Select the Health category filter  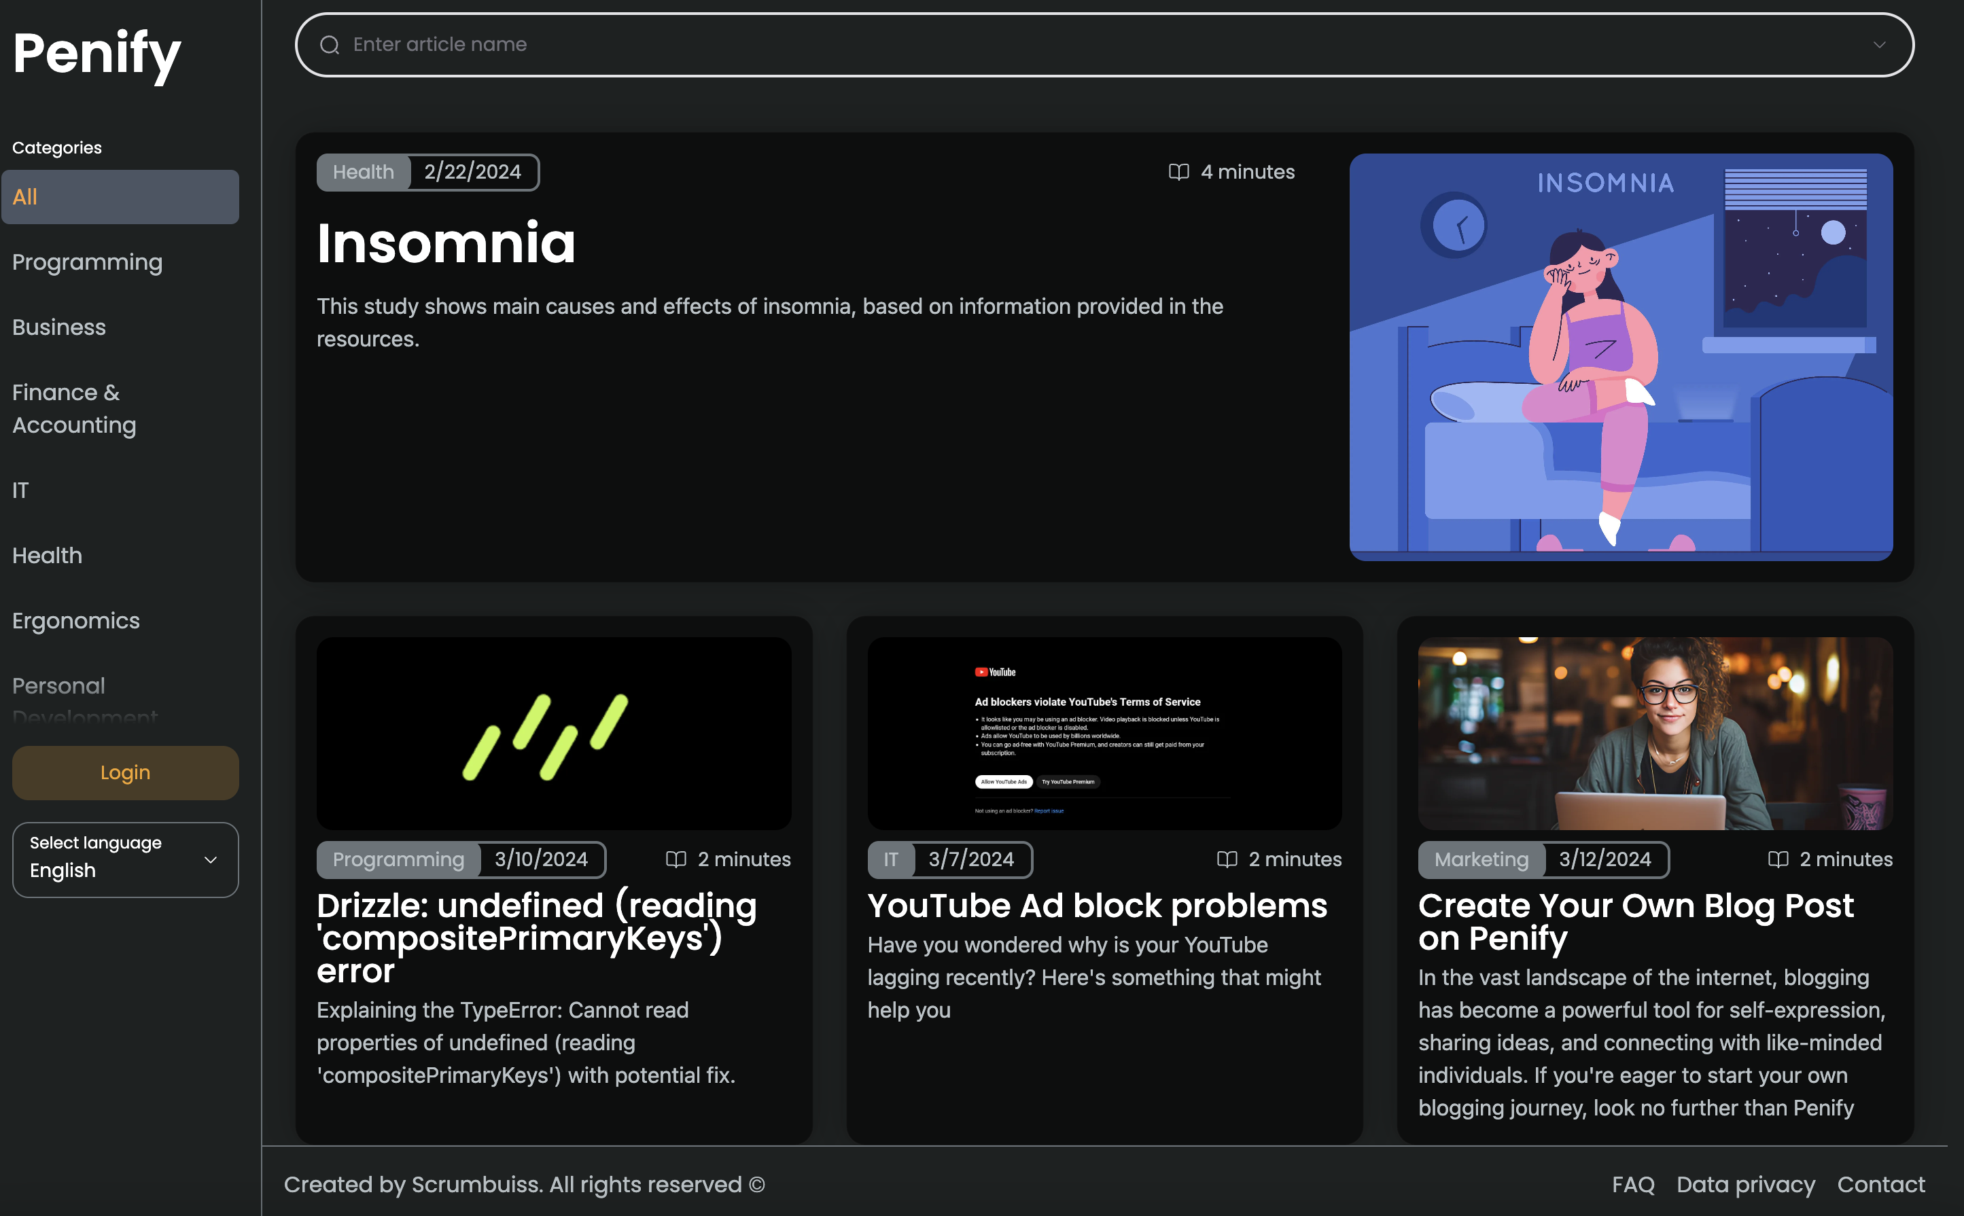[x=46, y=556]
